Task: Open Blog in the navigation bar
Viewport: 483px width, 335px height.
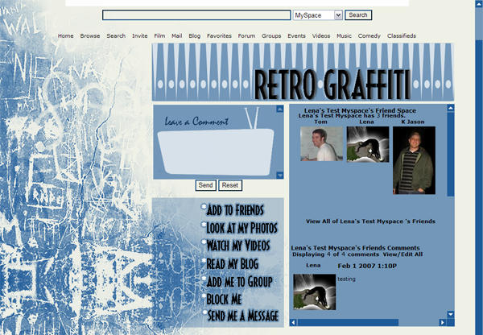Action: coord(194,35)
